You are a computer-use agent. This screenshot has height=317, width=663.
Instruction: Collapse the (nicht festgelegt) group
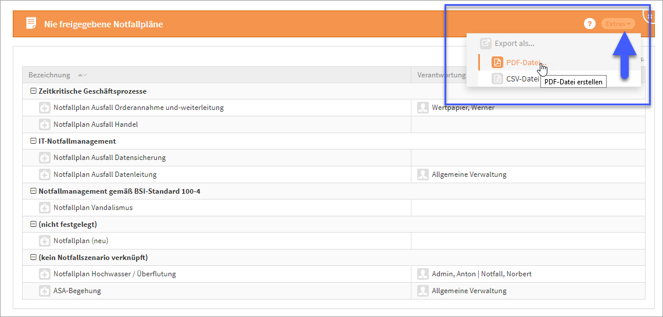point(33,225)
